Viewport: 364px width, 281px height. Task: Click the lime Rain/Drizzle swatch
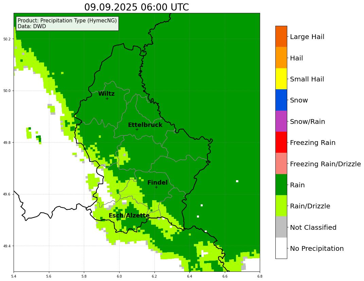tap(281, 206)
